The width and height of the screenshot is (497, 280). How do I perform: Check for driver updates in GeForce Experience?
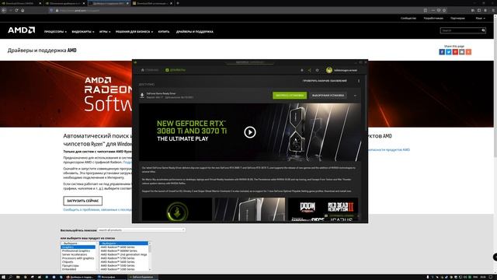325,81
